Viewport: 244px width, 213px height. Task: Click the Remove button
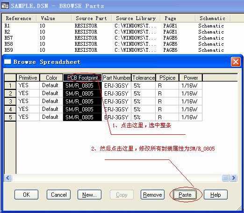click(152, 194)
